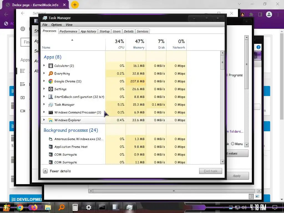Open a new Chrome tab with plus button
This screenshot has width=284, height=213.
click(75, 5)
